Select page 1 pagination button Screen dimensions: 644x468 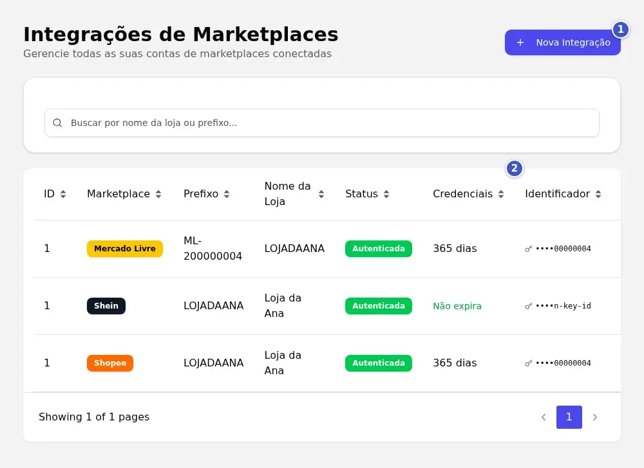click(x=569, y=417)
